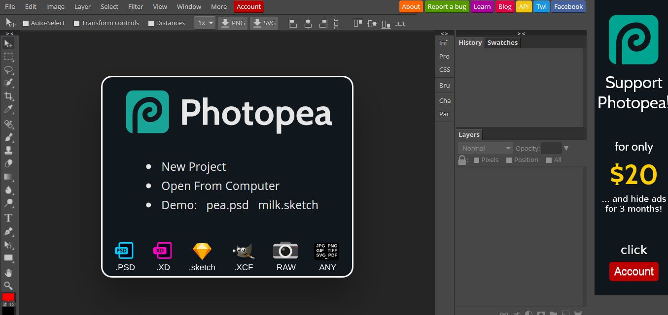The width and height of the screenshot is (668, 315).
Task: Toggle the lock Pixels checkbox
Action: click(476, 160)
